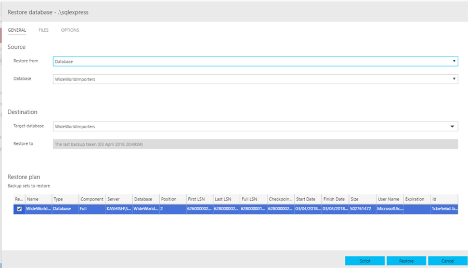Click the Component column header
Image resolution: width=468 pixels, height=268 pixels.
click(x=92, y=199)
